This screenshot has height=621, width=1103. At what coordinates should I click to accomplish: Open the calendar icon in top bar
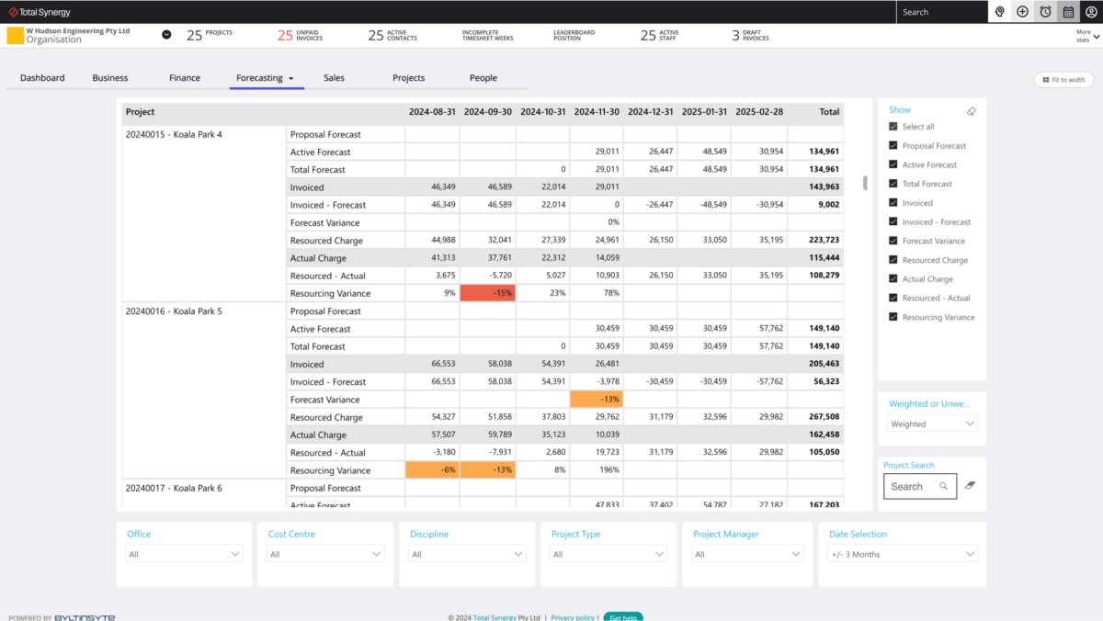coord(1067,12)
